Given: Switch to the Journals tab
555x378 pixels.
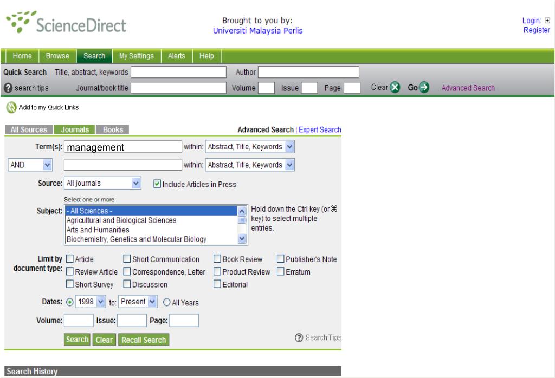Looking at the screenshot, I should click(x=75, y=129).
